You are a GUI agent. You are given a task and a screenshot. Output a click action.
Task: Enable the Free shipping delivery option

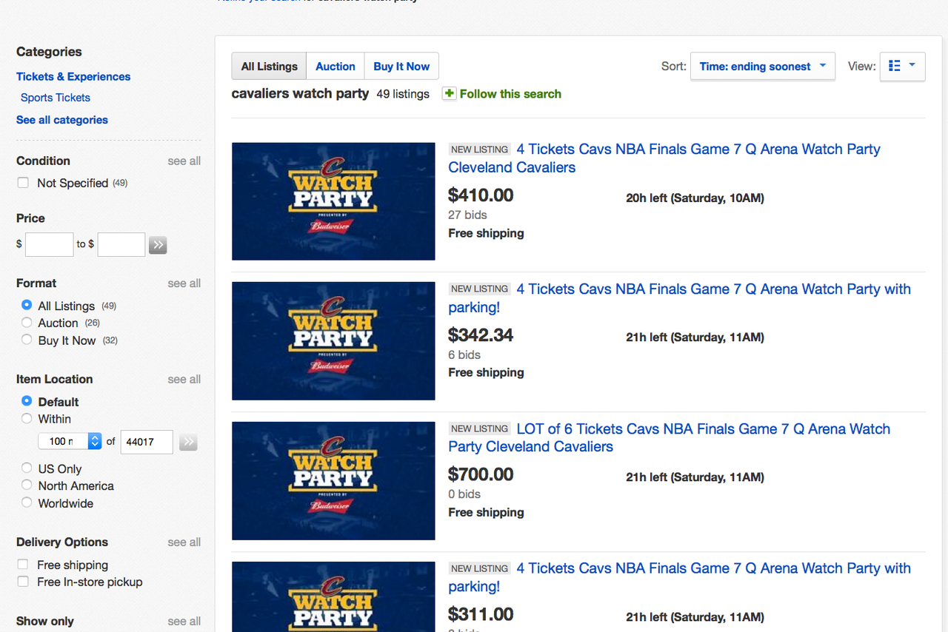[x=23, y=565]
